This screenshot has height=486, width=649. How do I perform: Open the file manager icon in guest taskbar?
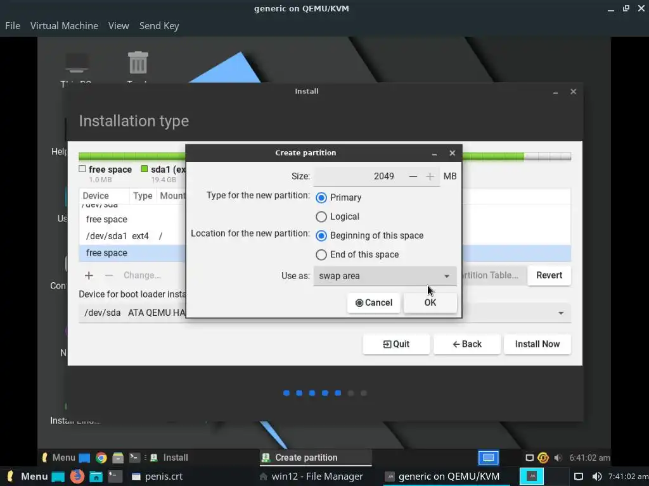coord(118,458)
